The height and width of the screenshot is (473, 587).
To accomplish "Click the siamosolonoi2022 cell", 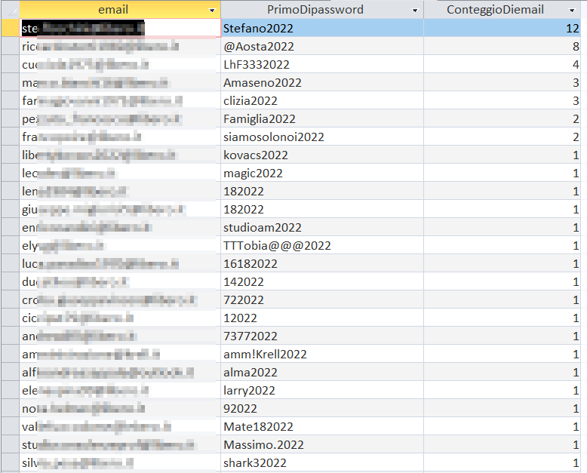I will tap(321, 137).
